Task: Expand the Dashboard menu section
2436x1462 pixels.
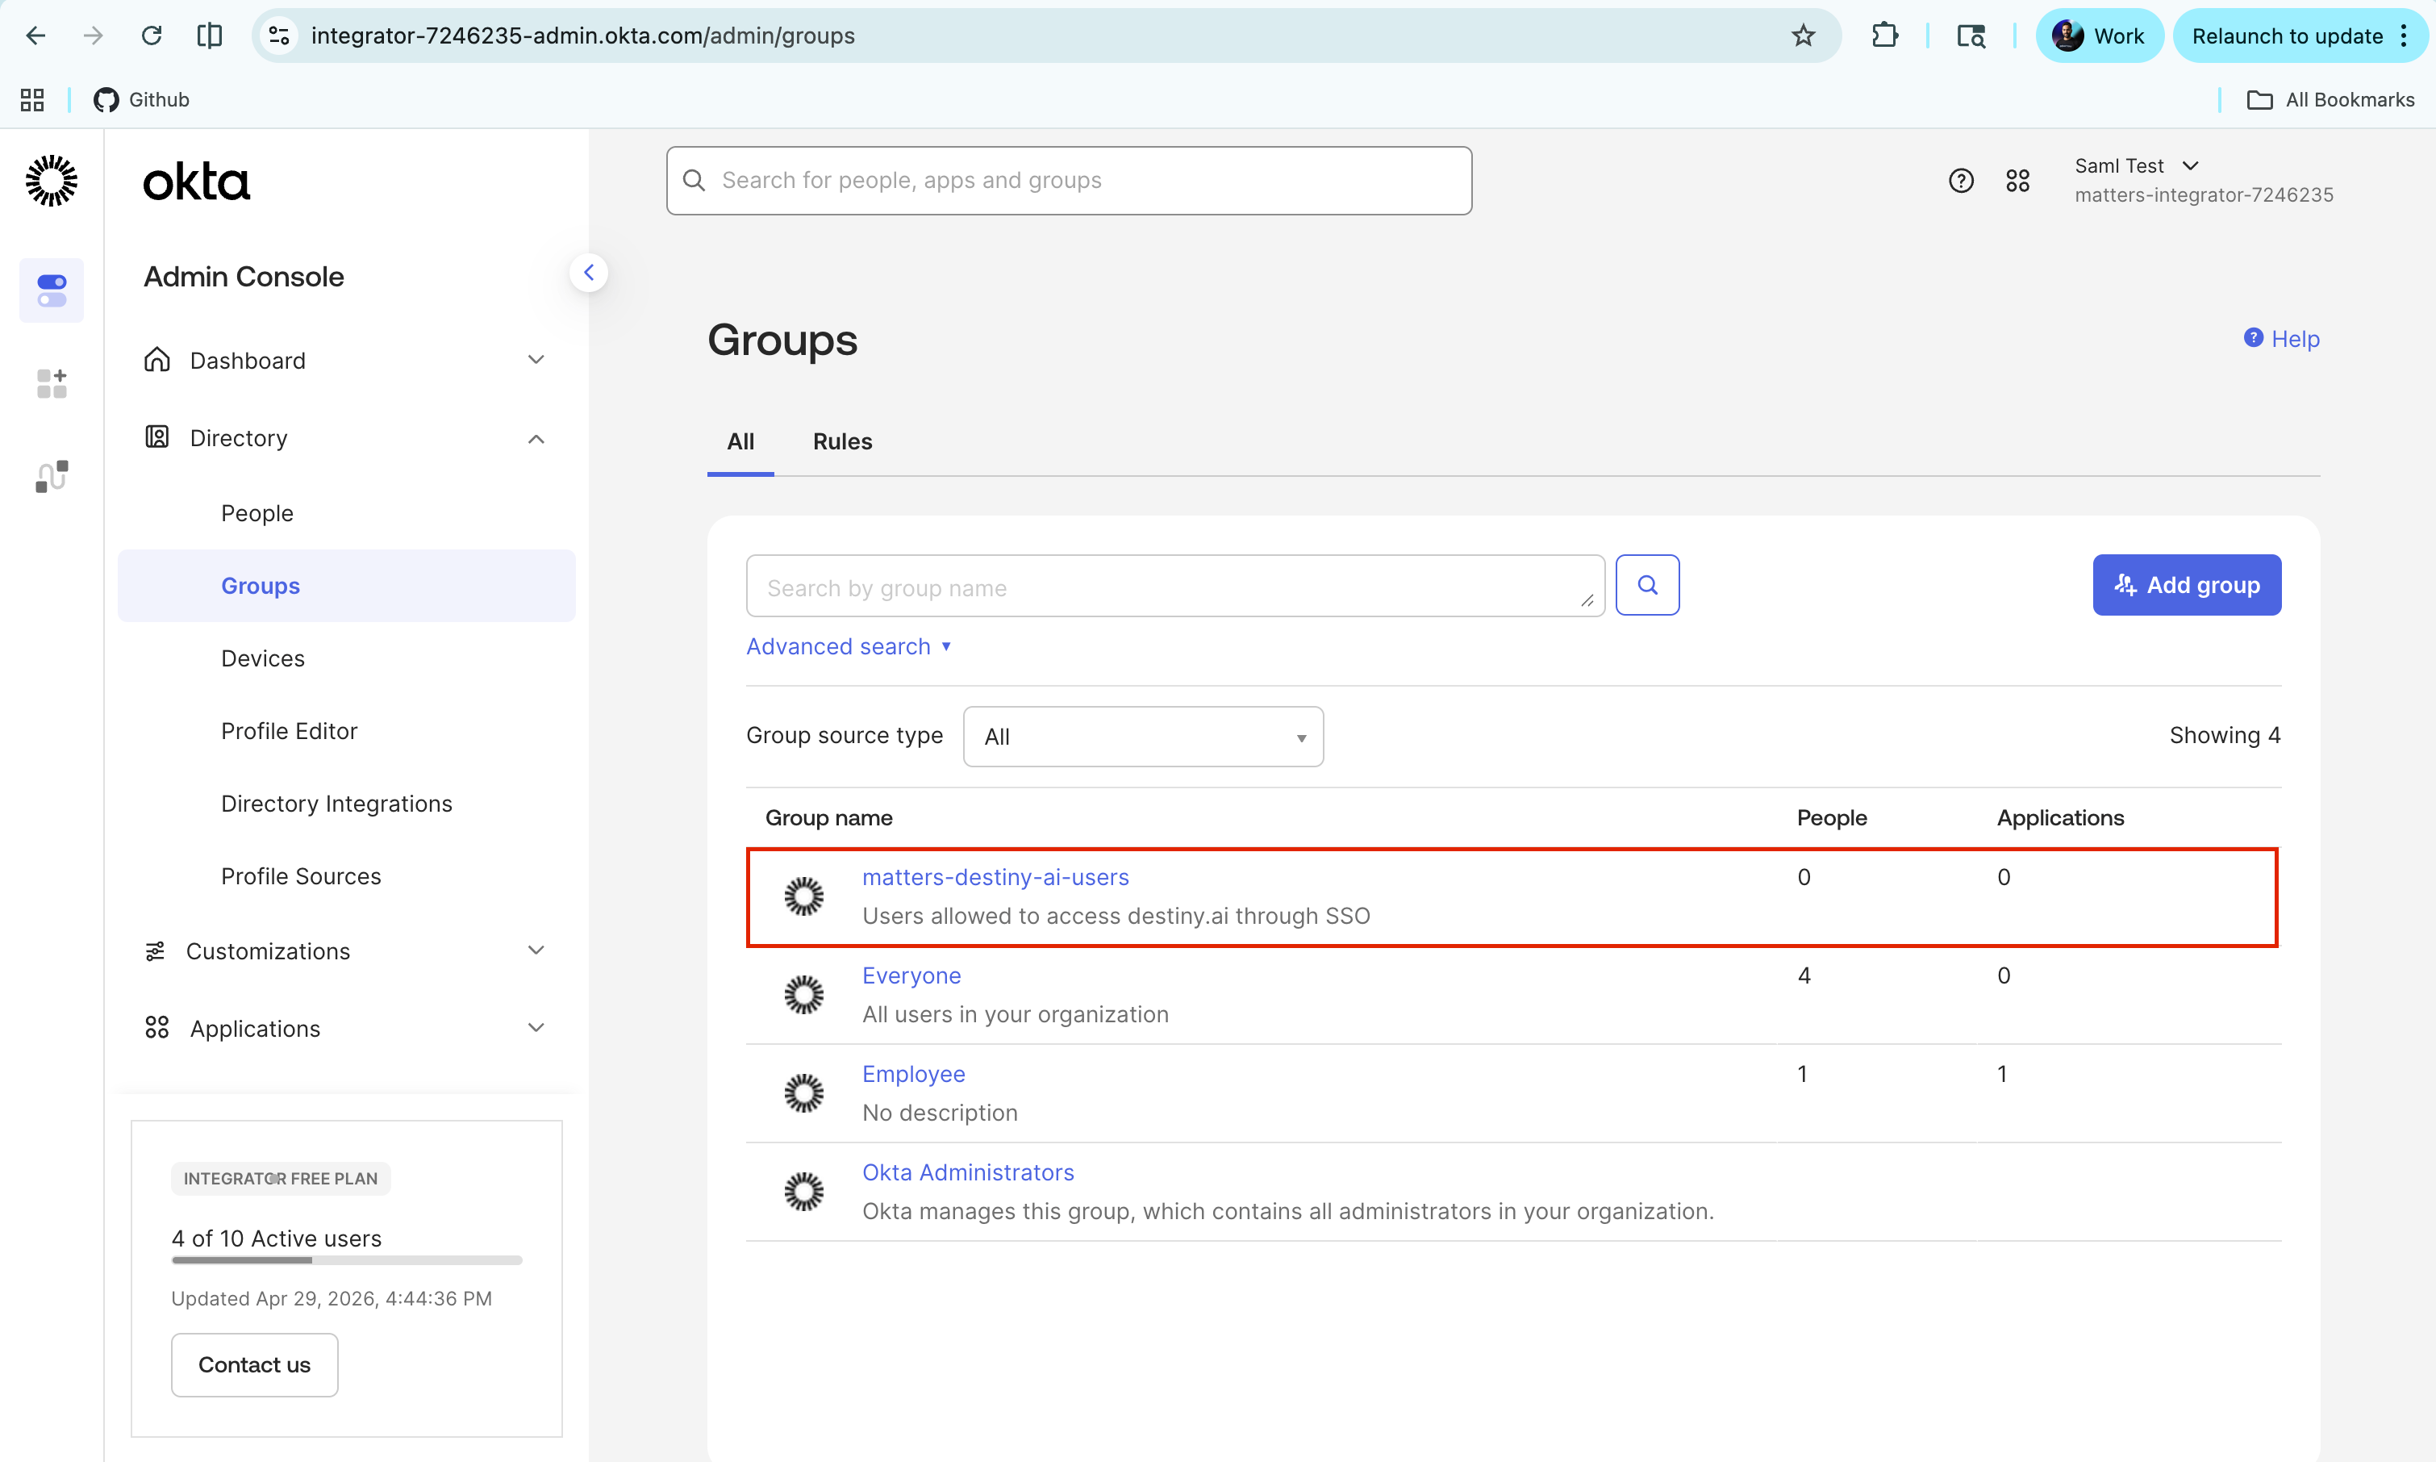Action: (x=345, y=361)
